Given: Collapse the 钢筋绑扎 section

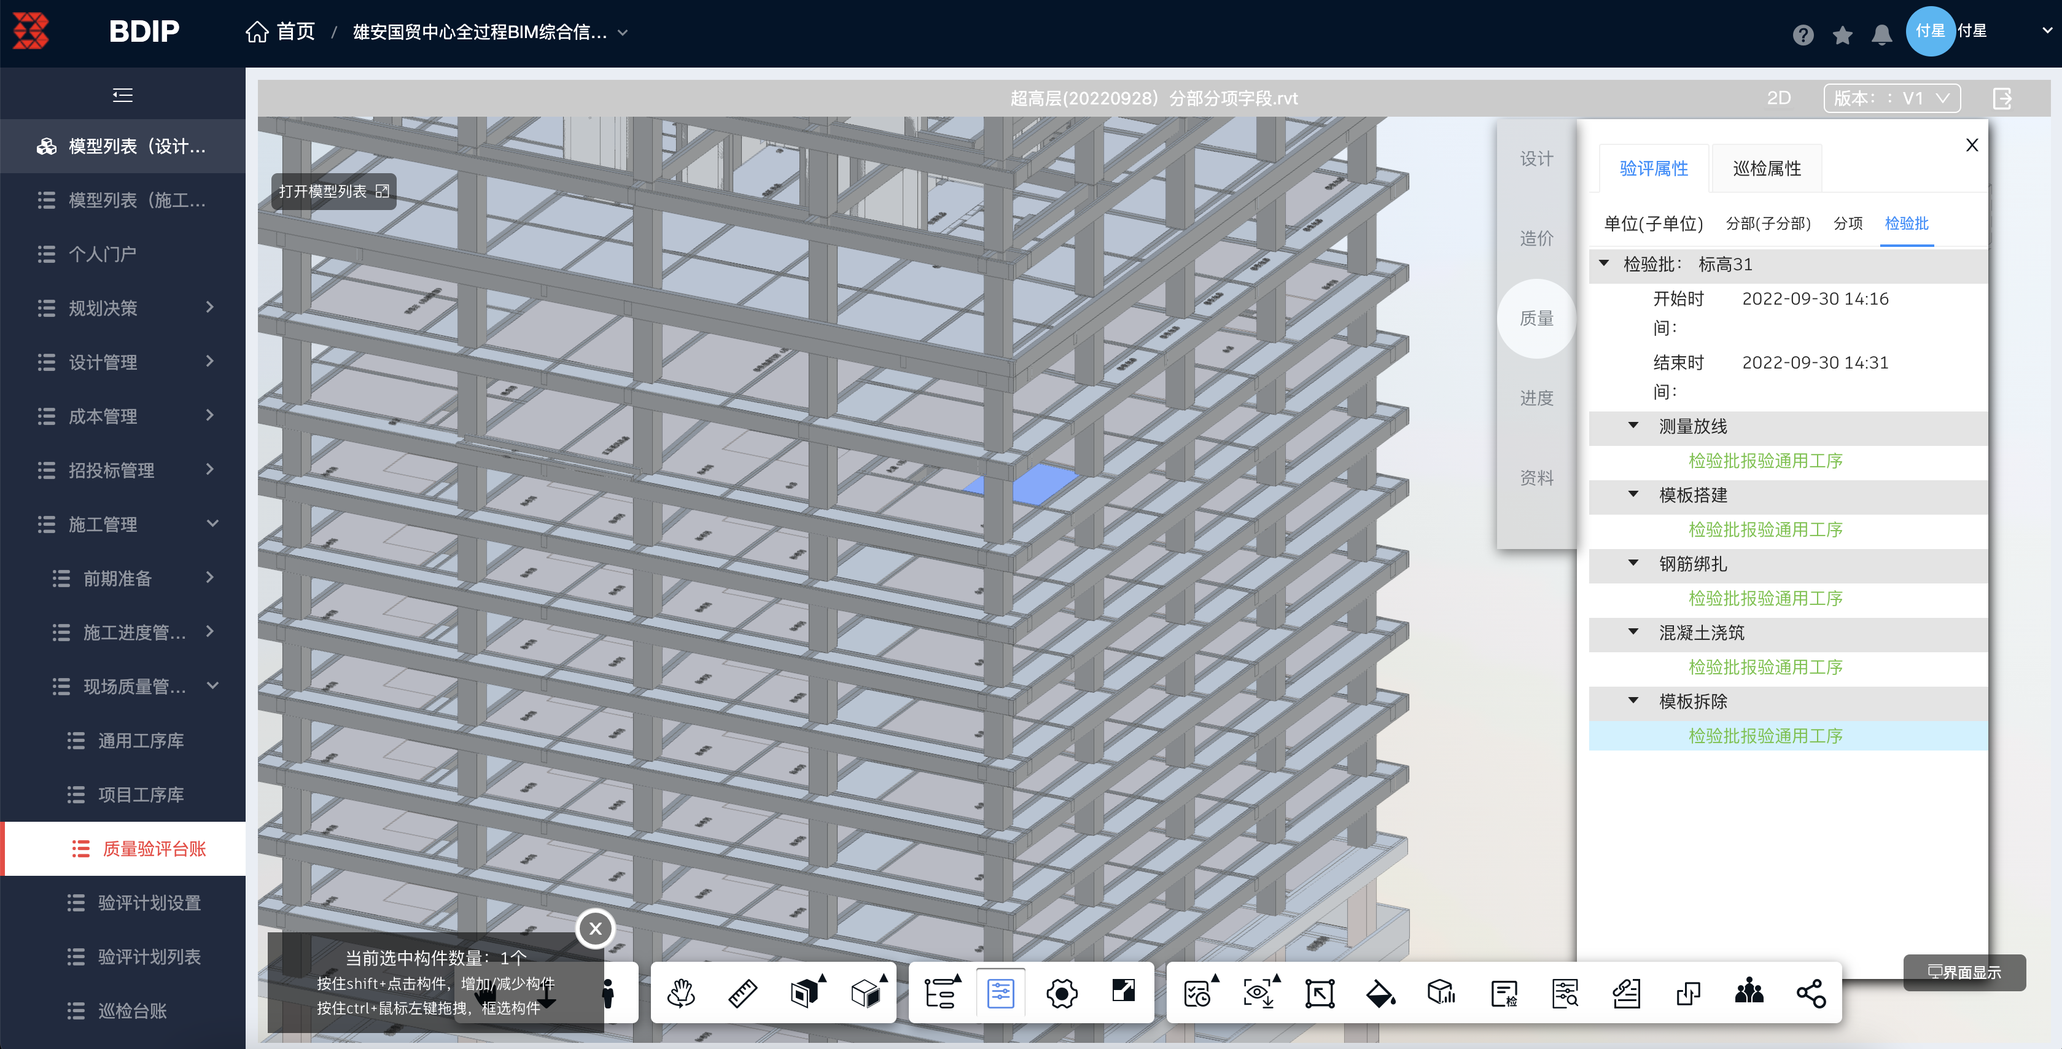Looking at the screenshot, I should pyautogui.click(x=1633, y=563).
